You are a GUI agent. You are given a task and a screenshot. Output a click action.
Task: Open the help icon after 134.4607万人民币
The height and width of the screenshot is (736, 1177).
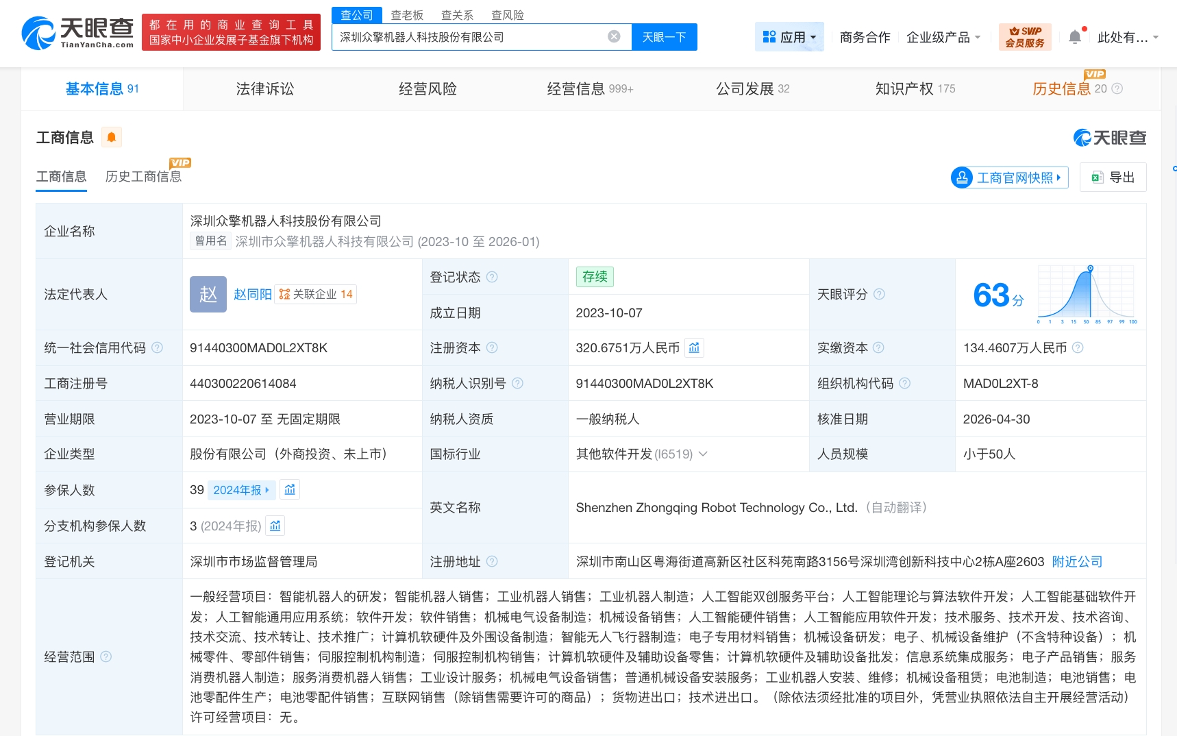pos(1078,347)
